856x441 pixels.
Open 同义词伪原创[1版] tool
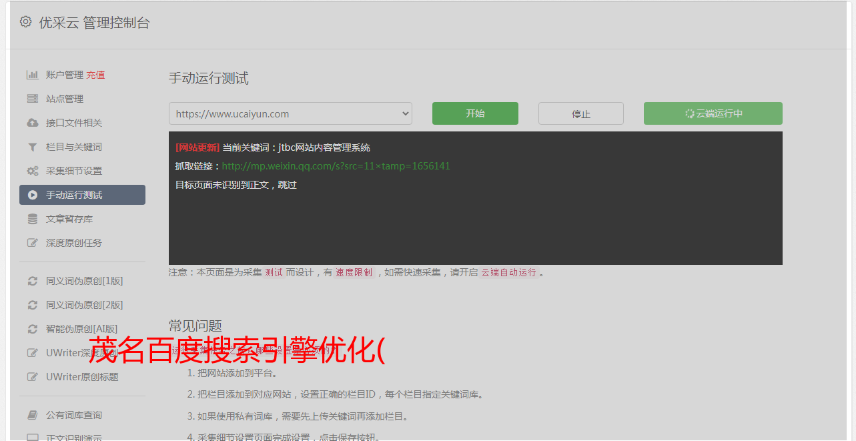point(85,281)
